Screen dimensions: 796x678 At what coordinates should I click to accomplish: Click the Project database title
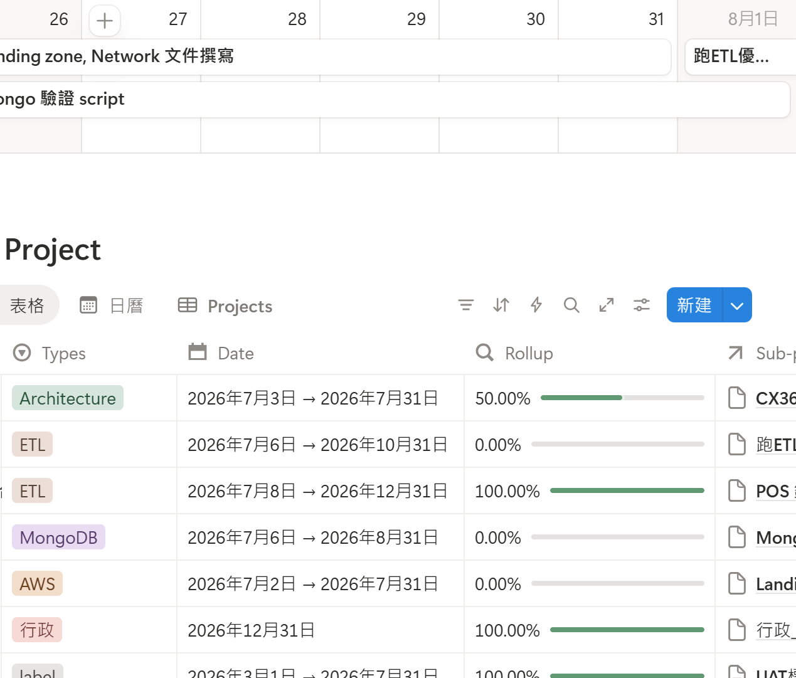click(x=53, y=250)
